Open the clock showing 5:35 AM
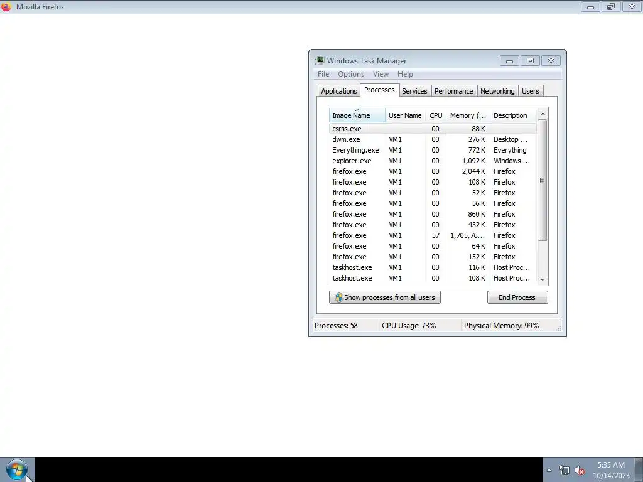The image size is (643, 482). click(x=611, y=470)
